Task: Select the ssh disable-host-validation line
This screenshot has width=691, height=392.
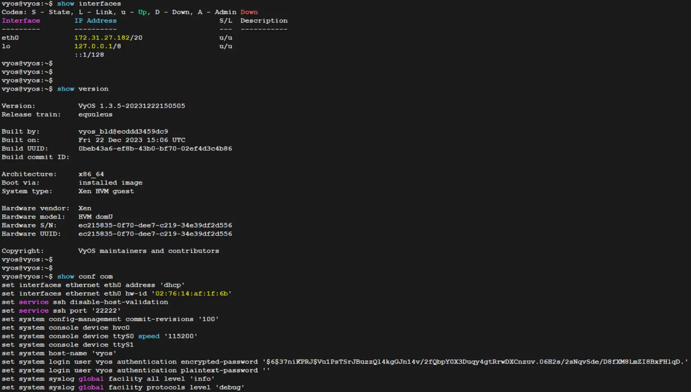Action: 85,302
